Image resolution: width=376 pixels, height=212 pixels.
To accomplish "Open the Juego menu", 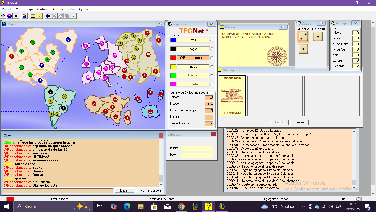I will (x=28, y=9).
